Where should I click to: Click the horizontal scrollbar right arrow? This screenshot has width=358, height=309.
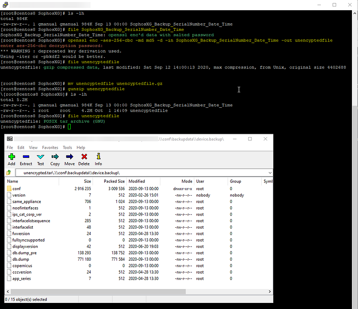[x=270, y=291]
